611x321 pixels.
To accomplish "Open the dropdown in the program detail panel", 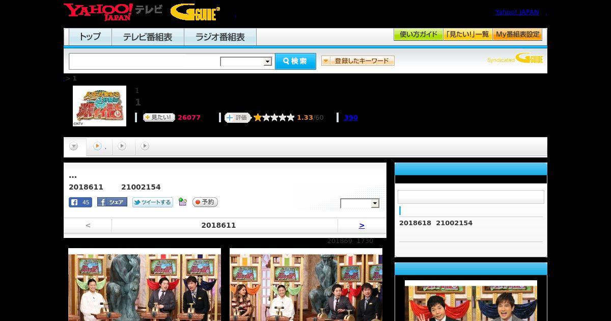I will pos(360,203).
